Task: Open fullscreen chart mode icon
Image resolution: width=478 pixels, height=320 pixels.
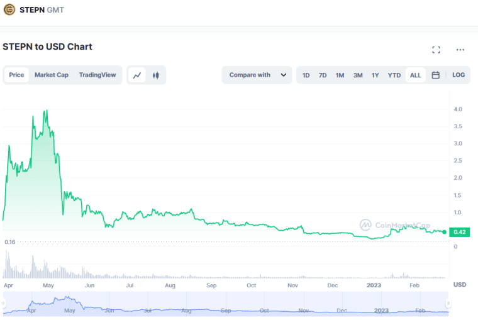Action: click(x=436, y=50)
